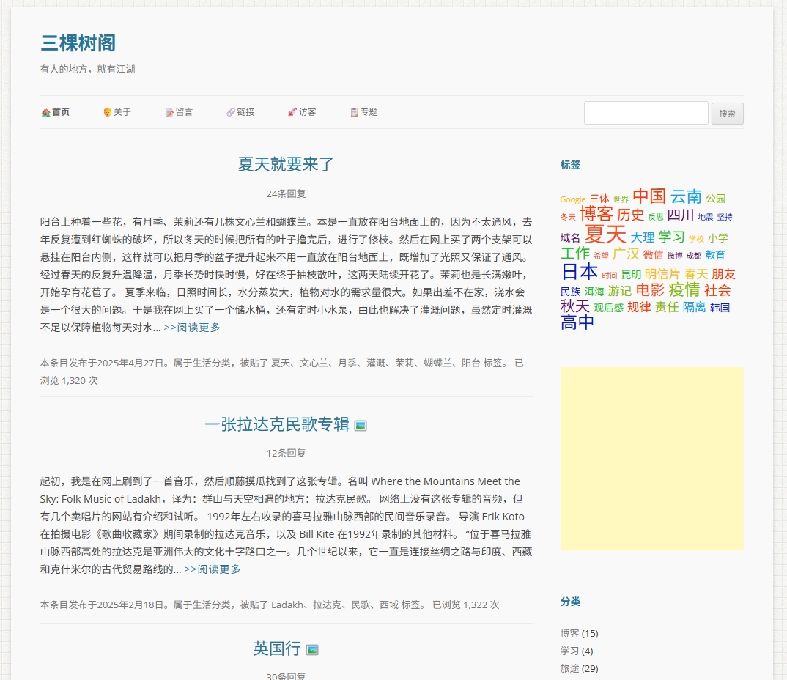Click the house icon beside 首页

(x=46, y=112)
